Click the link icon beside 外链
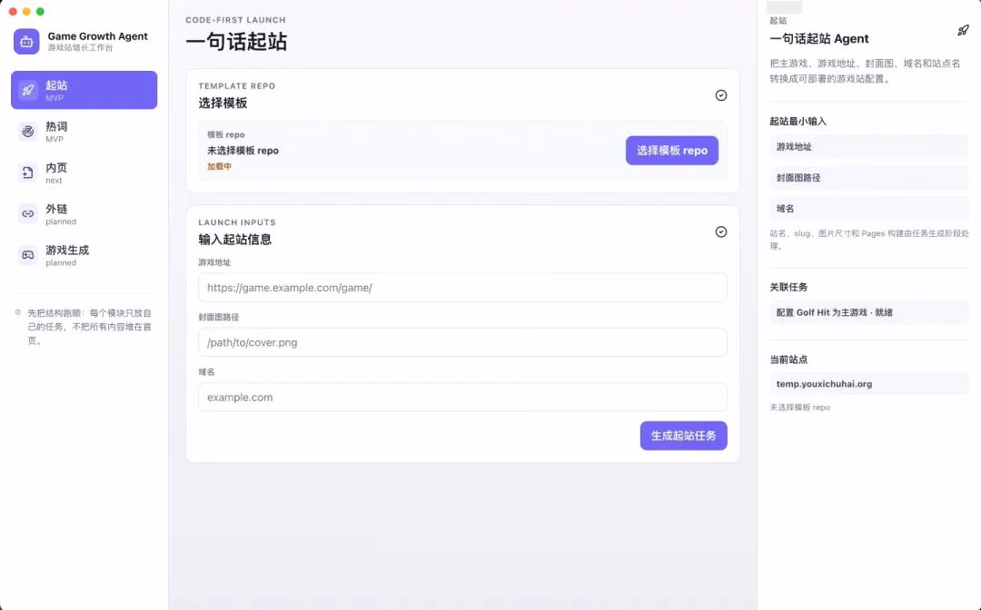Screen dimensions: 981x610 coord(27,213)
